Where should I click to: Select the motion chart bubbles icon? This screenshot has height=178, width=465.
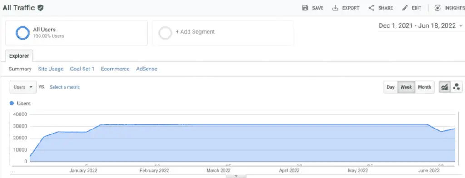tap(457, 87)
